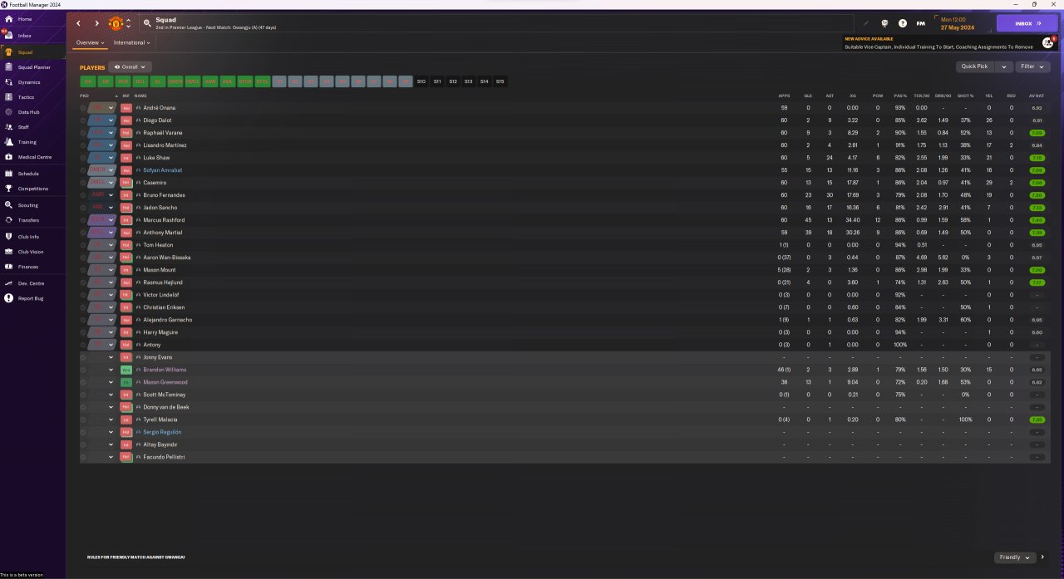Click the search magnifier icon
The image size is (1064, 579).
(147, 23)
